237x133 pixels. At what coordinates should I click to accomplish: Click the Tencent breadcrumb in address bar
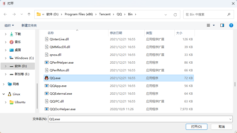[x=105, y=14]
